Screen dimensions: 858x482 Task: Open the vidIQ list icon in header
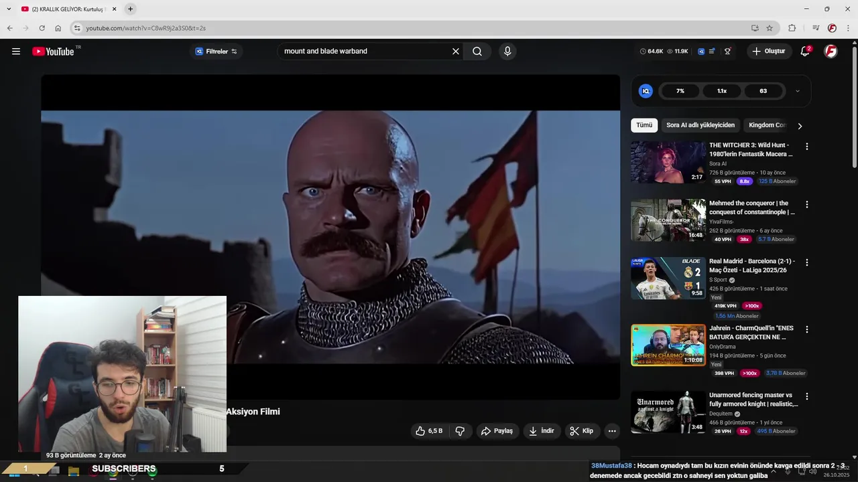pyautogui.click(x=712, y=52)
